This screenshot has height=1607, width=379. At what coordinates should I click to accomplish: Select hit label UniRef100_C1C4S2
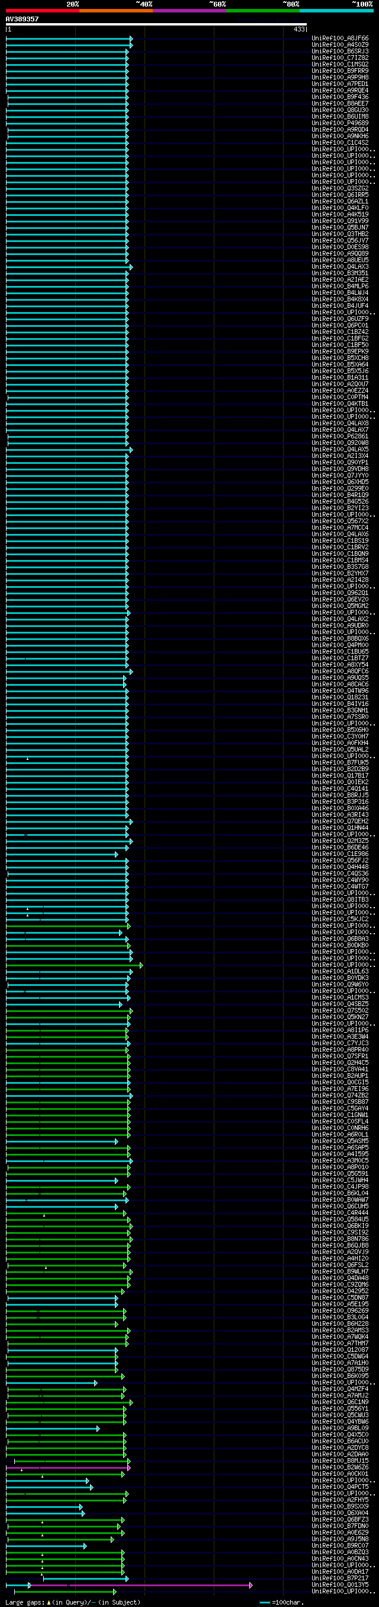340,143
